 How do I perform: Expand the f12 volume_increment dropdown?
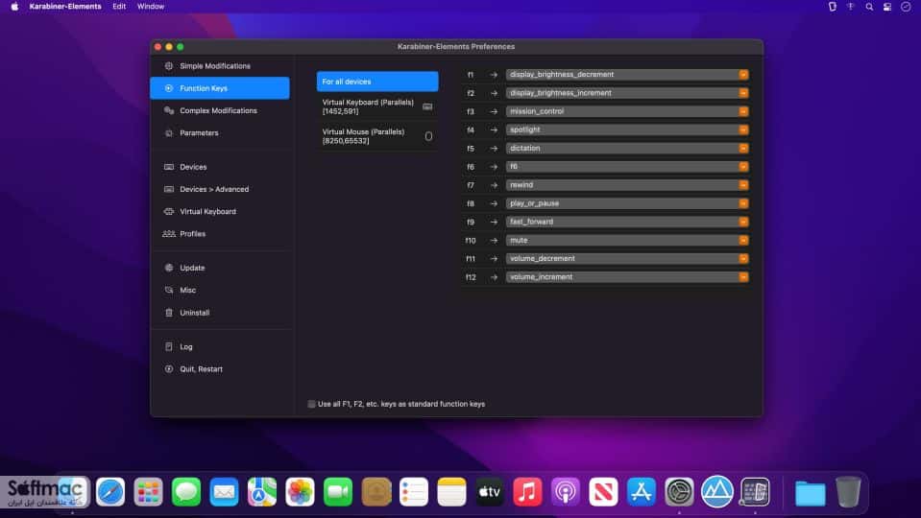(627, 277)
